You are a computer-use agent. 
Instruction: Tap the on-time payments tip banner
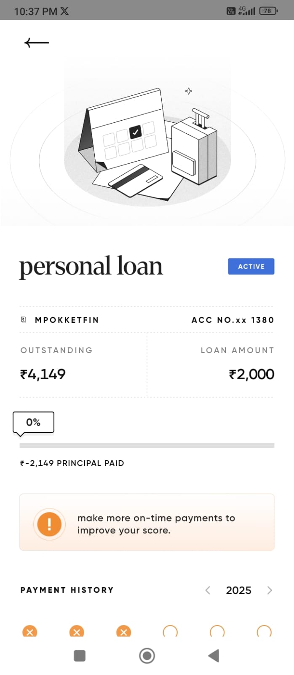point(147,522)
